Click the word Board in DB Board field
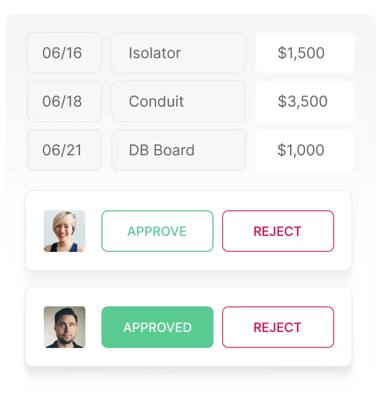Screen dimensions: 379x396 (174, 150)
